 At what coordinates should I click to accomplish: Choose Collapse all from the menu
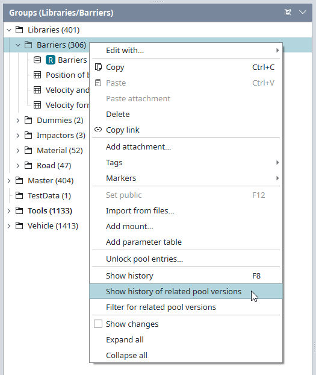[186, 355]
